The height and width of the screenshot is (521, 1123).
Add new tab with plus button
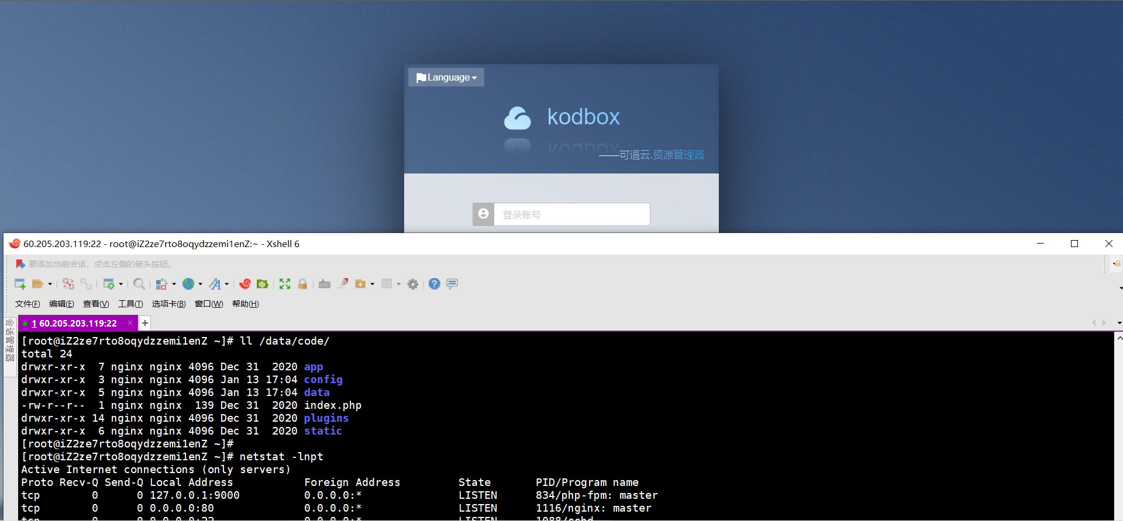tap(145, 323)
